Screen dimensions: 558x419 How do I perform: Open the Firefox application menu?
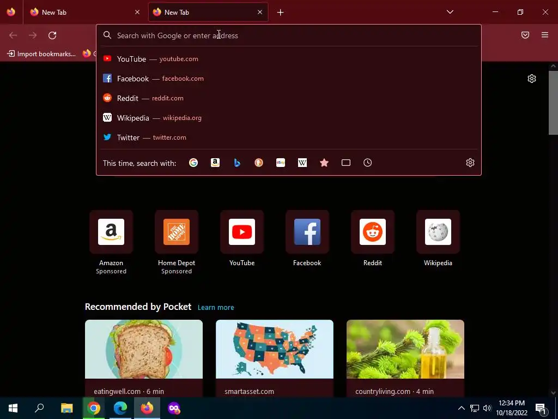pos(545,35)
